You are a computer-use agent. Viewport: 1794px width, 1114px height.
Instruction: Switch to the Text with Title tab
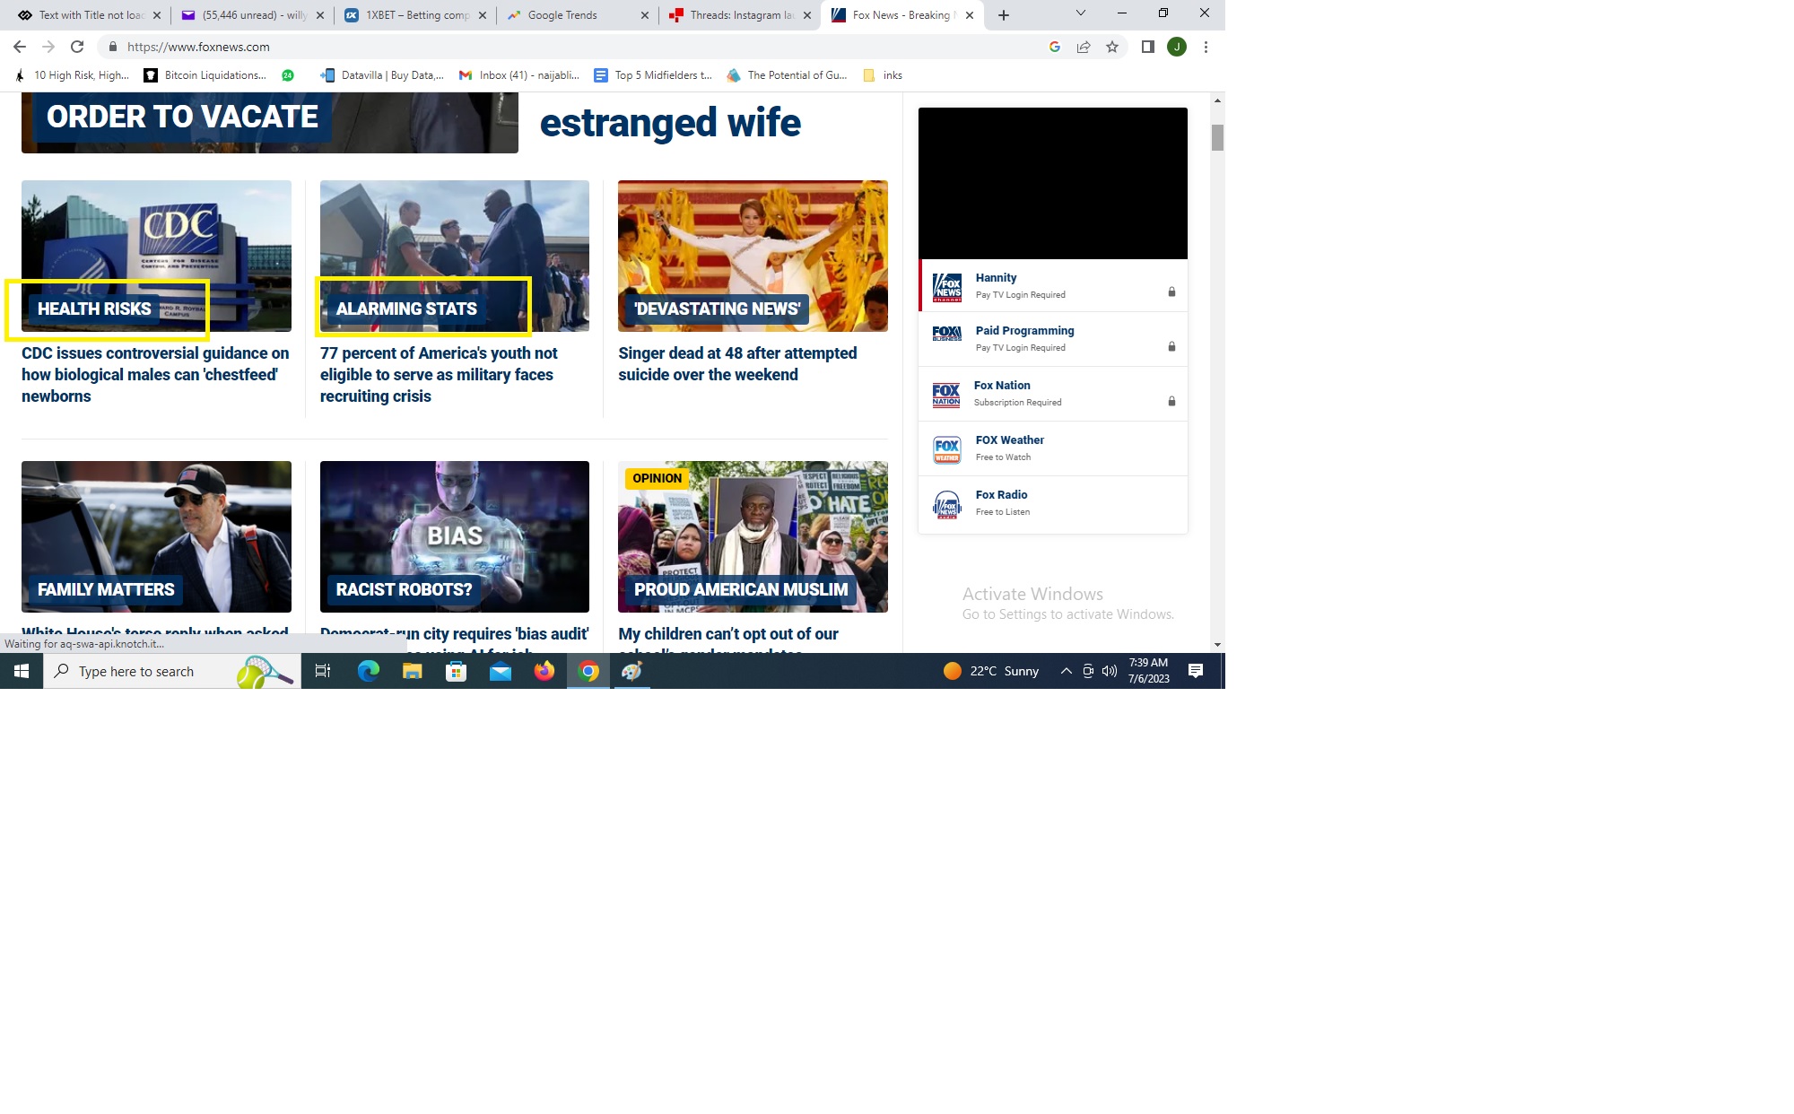coord(89,15)
